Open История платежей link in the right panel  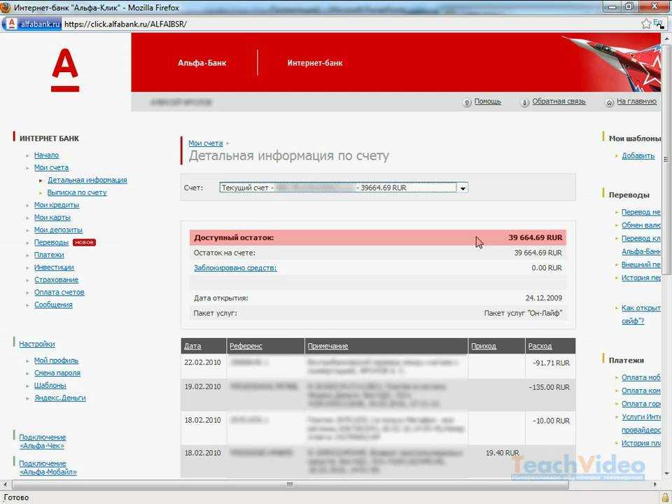pyautogui.click(x=641, y=443)
